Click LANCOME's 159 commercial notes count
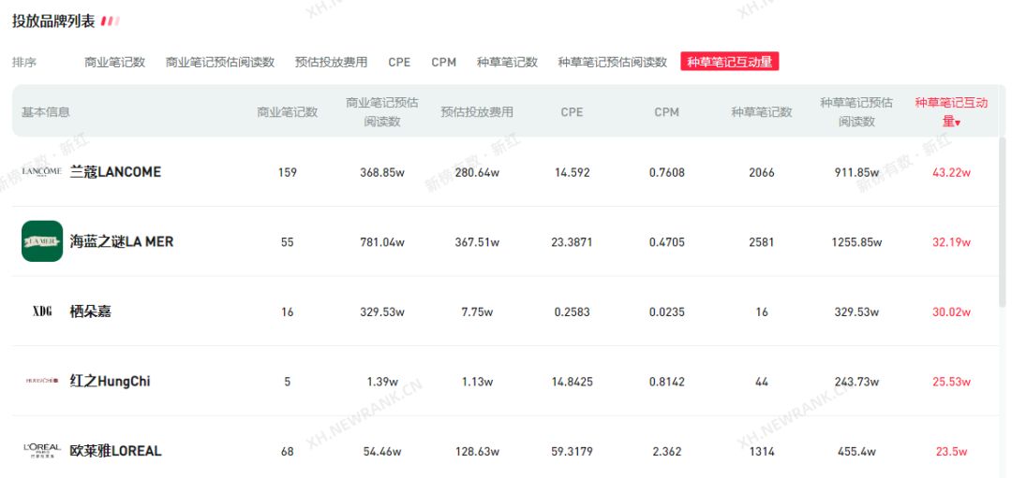 [288, 173]
